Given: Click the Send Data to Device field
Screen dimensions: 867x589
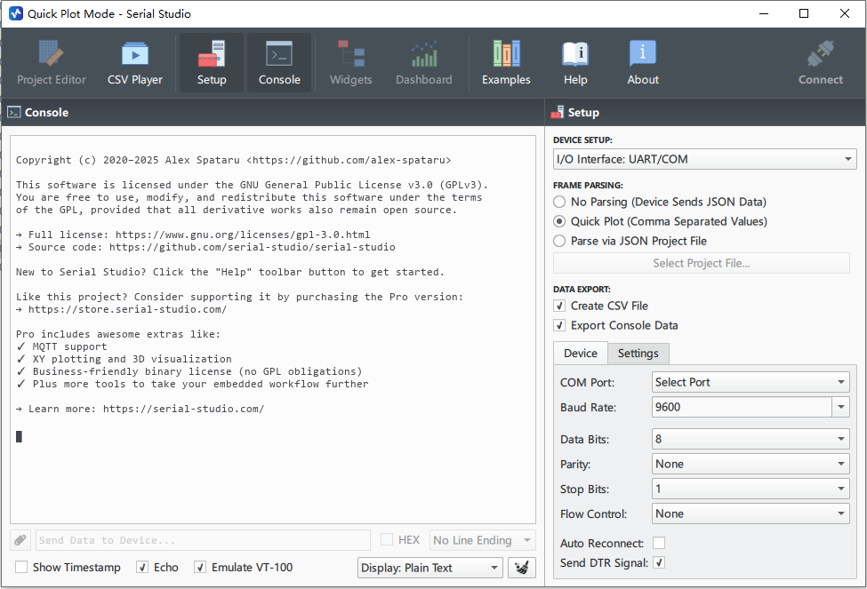Looking at the screenshot, I should point(203,540).
